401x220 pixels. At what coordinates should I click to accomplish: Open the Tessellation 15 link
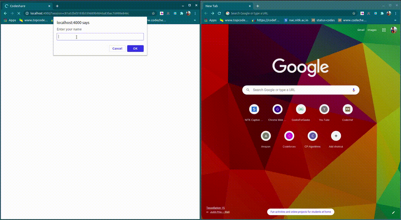[215, 208]
